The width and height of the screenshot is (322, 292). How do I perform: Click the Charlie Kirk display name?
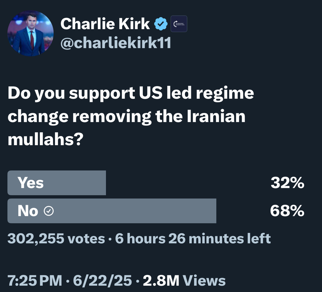[105, 24]
